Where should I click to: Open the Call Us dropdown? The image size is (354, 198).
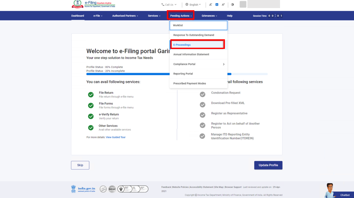point(169,5)
